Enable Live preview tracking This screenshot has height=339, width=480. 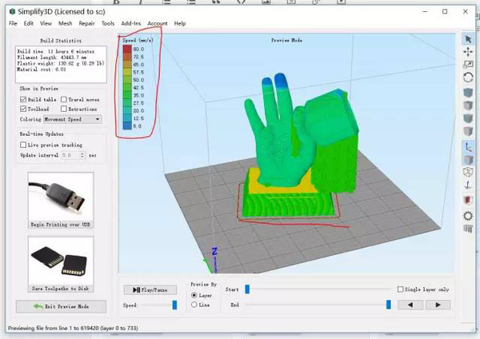pyautogui.click(x=23, y=145)
